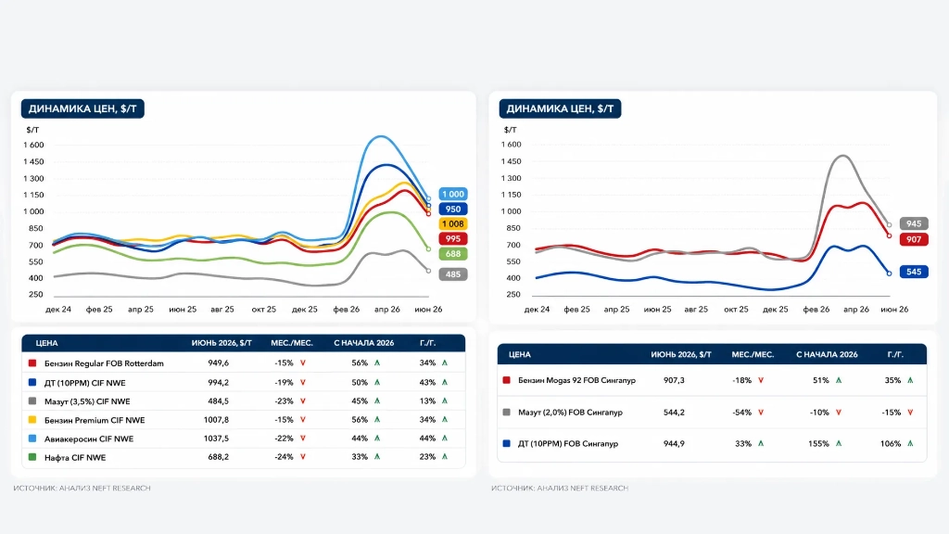Click the green 688 value badge on the left chart
Image resolution: width=949 pixels, height=534 pixels.
pyautogui.click(x=452, y=254)
